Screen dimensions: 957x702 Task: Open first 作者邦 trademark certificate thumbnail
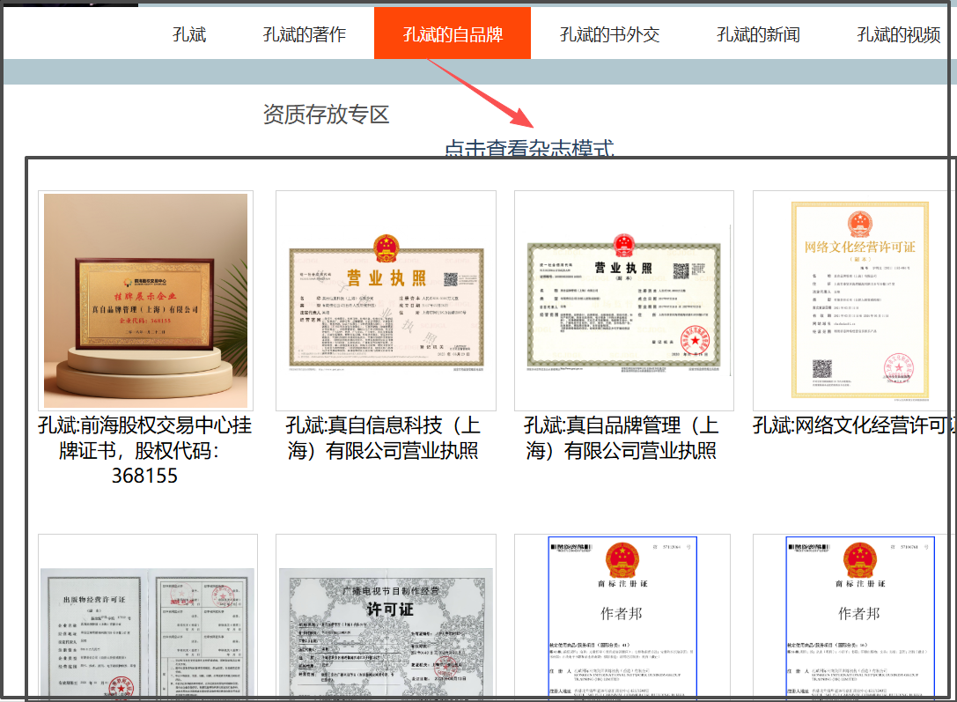click(x=622, y=617)
